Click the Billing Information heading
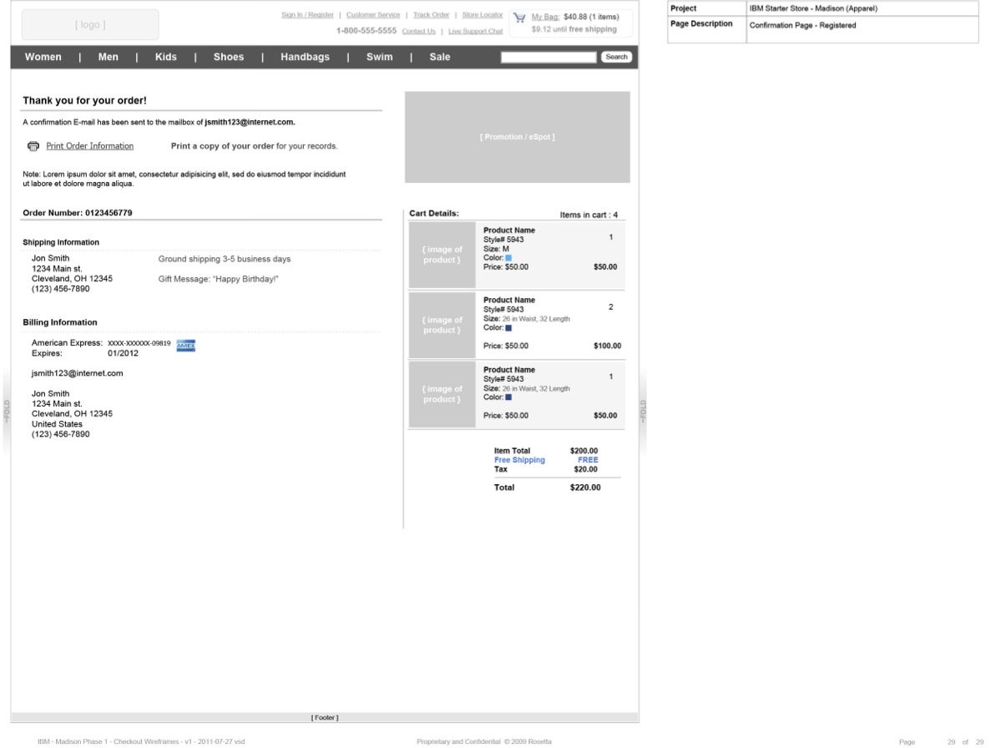 [x=60, y=322]
